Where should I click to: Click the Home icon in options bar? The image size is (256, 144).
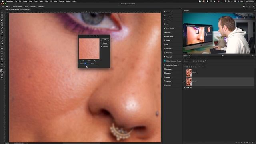tap(3, 6)
